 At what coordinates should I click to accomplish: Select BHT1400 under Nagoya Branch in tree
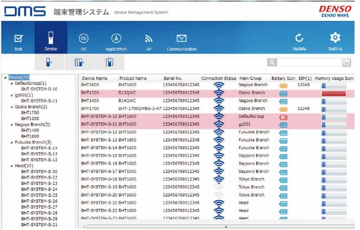tap(30, 131)
